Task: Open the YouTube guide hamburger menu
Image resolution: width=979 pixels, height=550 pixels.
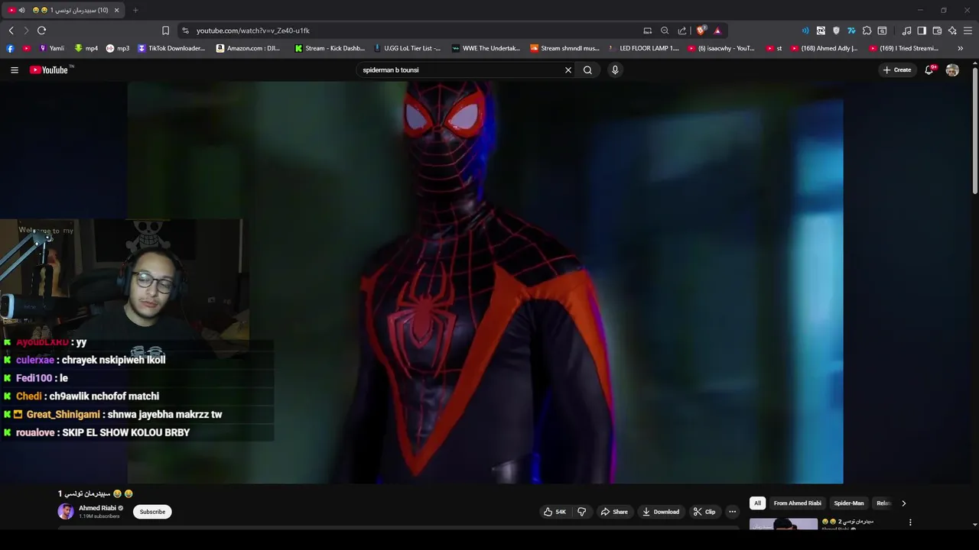Action: (x=14, y=70)
